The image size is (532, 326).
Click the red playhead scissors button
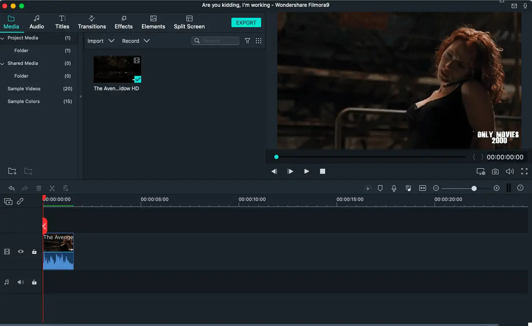[45, 226]
